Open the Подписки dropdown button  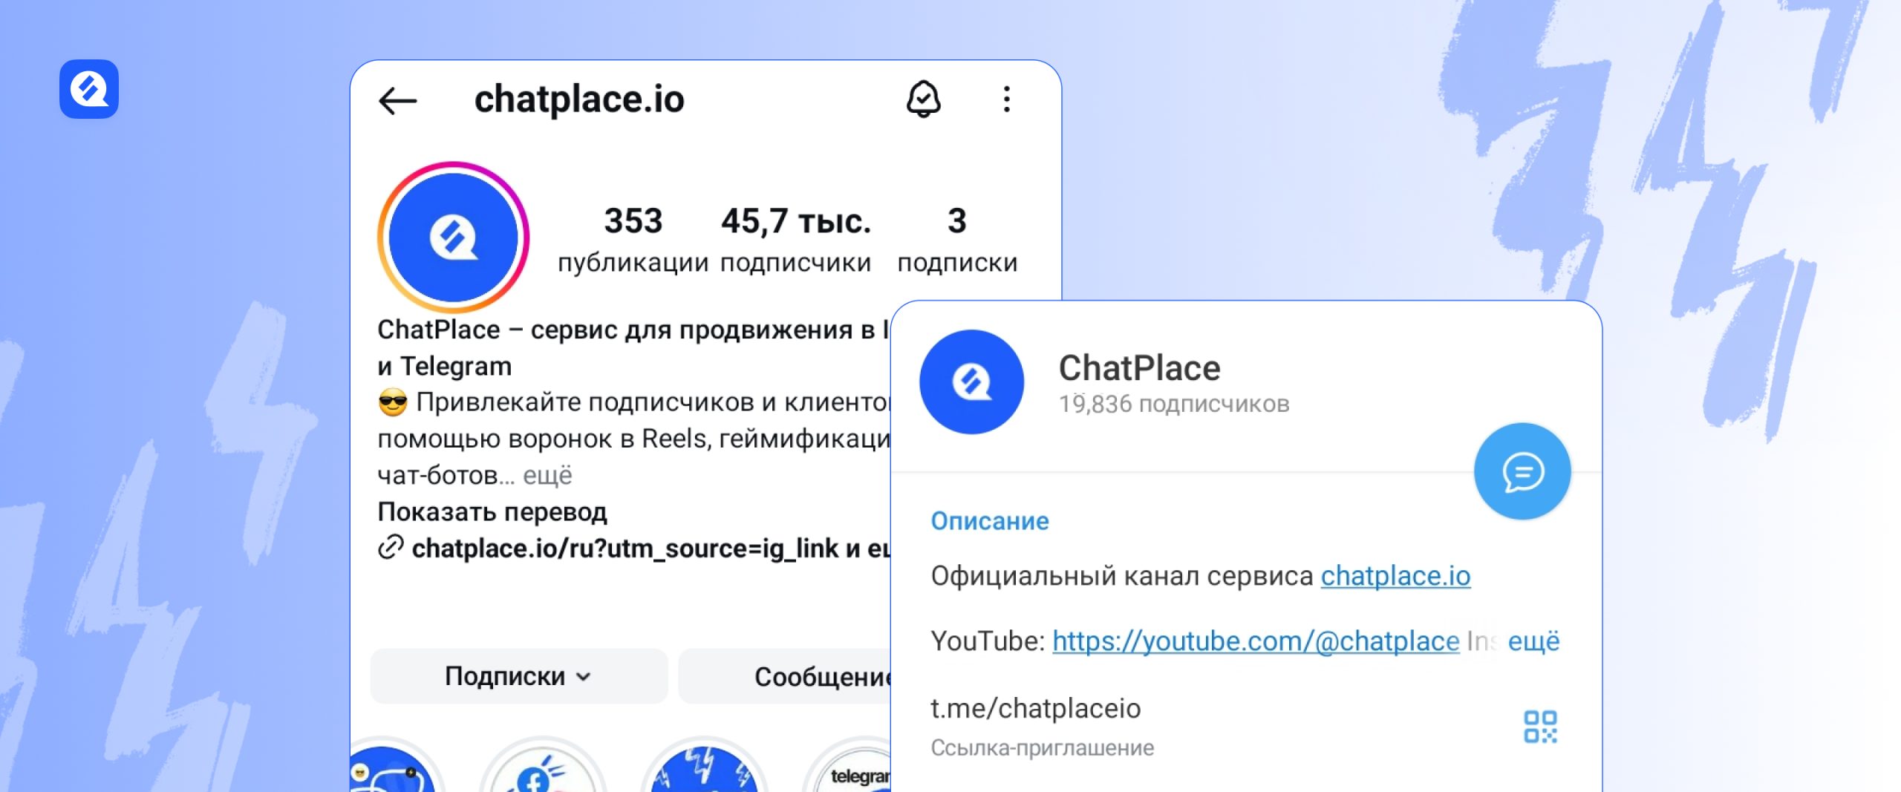[518, 676]
